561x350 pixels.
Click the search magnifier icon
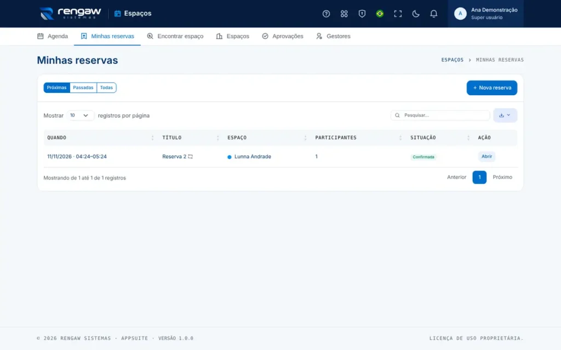[x=397, y=115]
